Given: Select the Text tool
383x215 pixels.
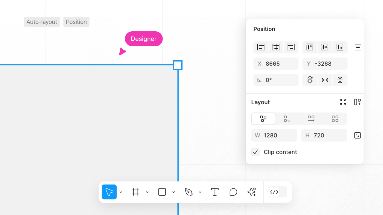Looking at the screenshot, I should [215, 192].
